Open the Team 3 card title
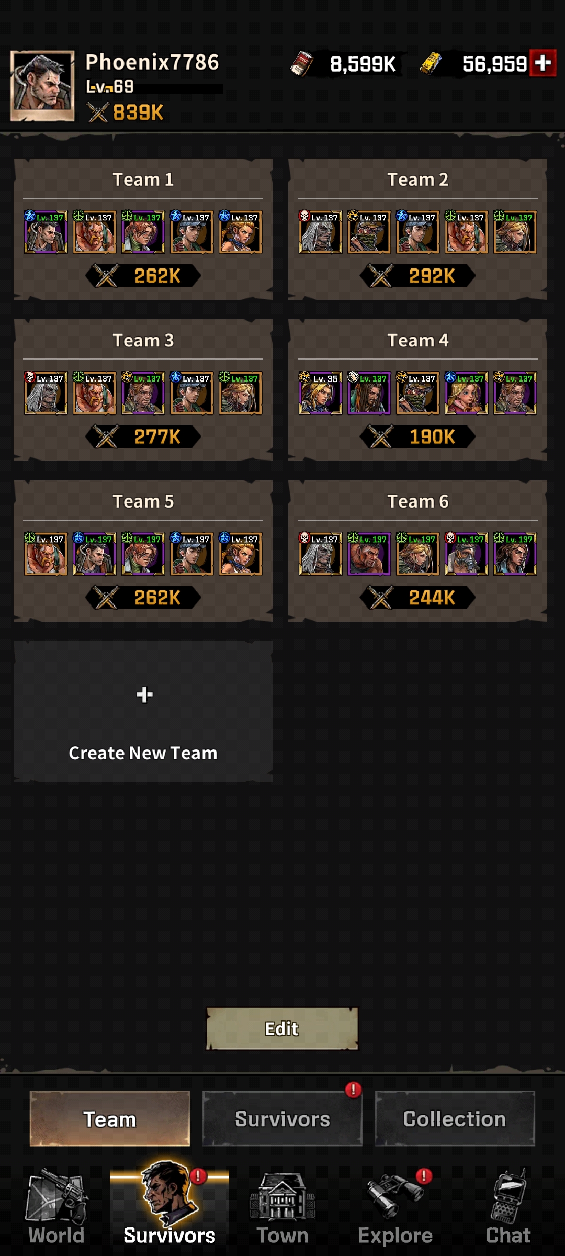Image resolution: width=565 pixels, height=1256 pixels. tap(143, 341)
